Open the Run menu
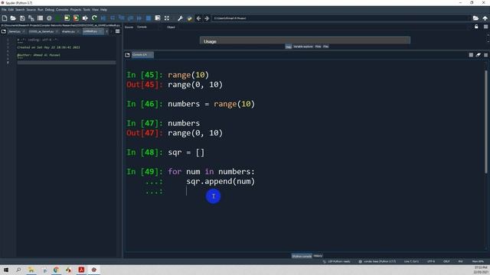Screen dimensions: 490x275 (x=41, y=10)
